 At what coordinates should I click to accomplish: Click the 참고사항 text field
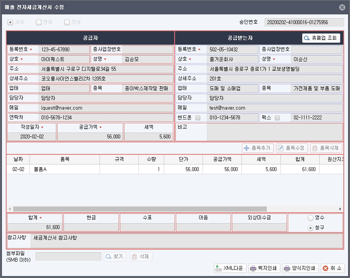(187, 241)
